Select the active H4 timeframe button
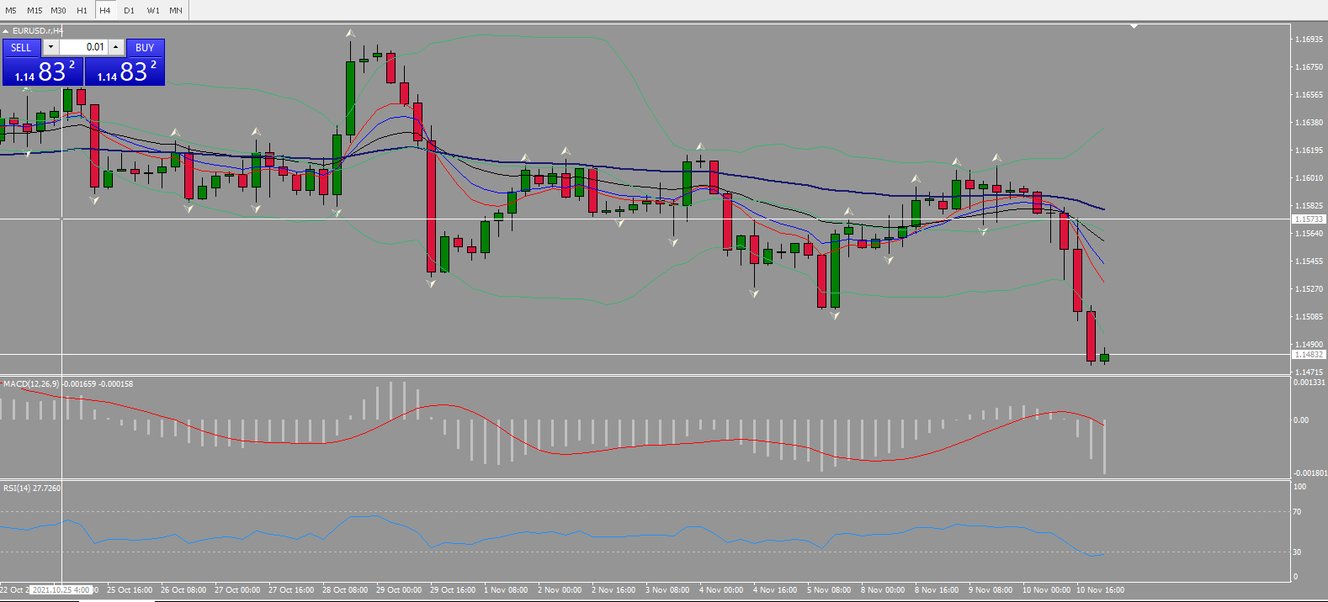1328x602 pixels. point(105,10)
